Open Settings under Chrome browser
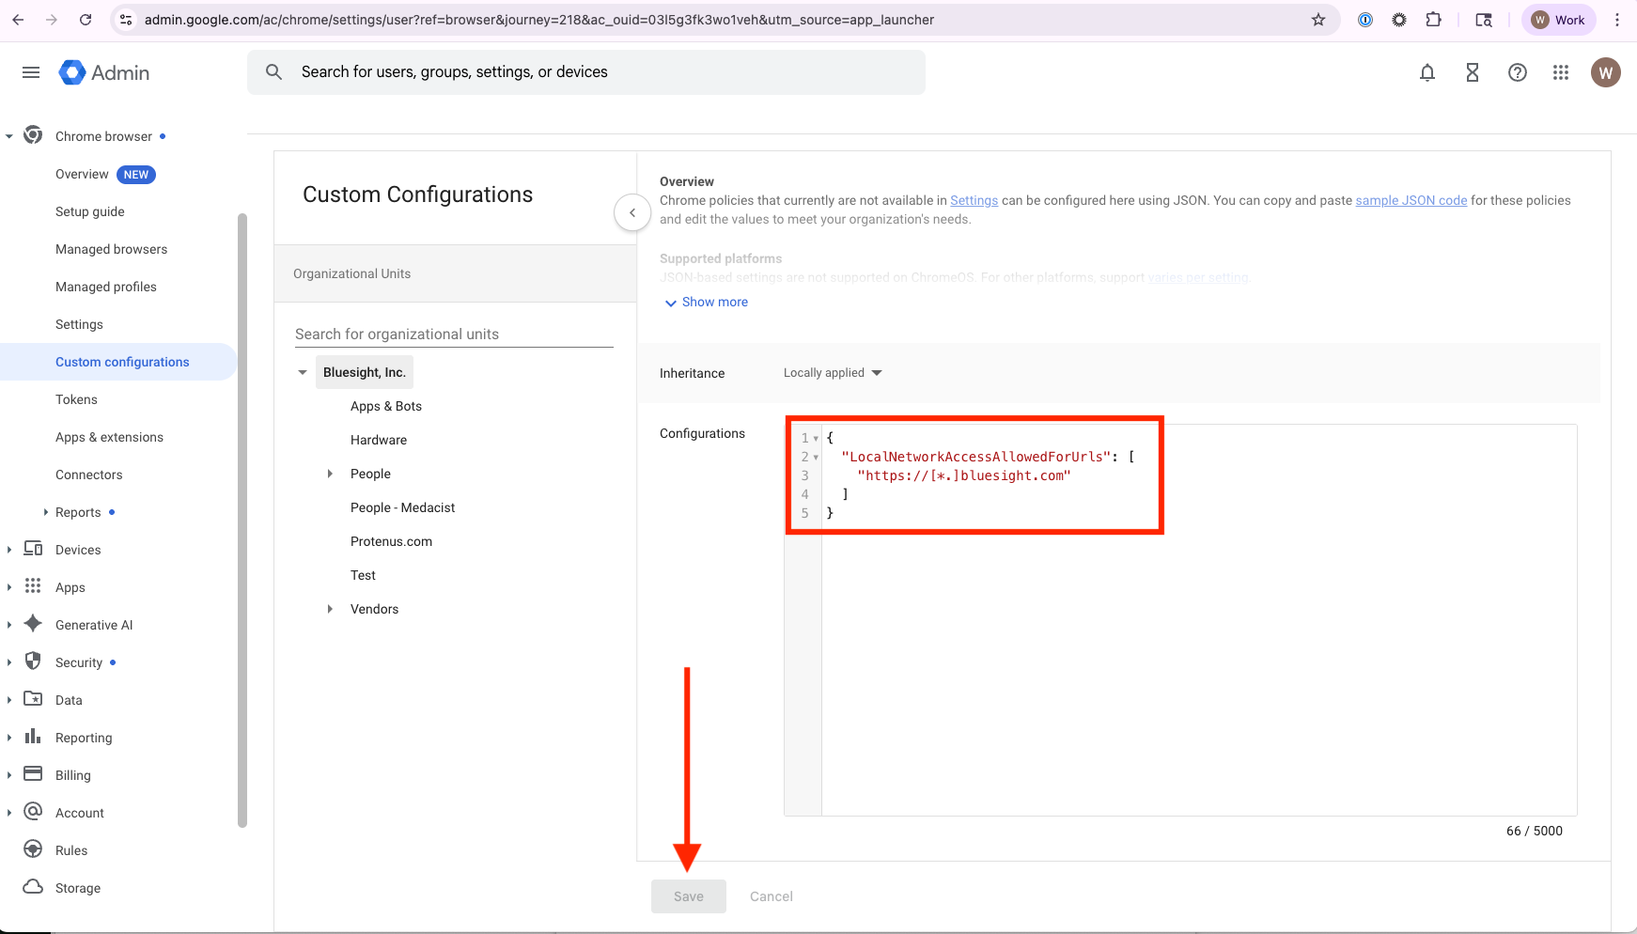Viewport: 1637px width, 934px height. point(80,324)
